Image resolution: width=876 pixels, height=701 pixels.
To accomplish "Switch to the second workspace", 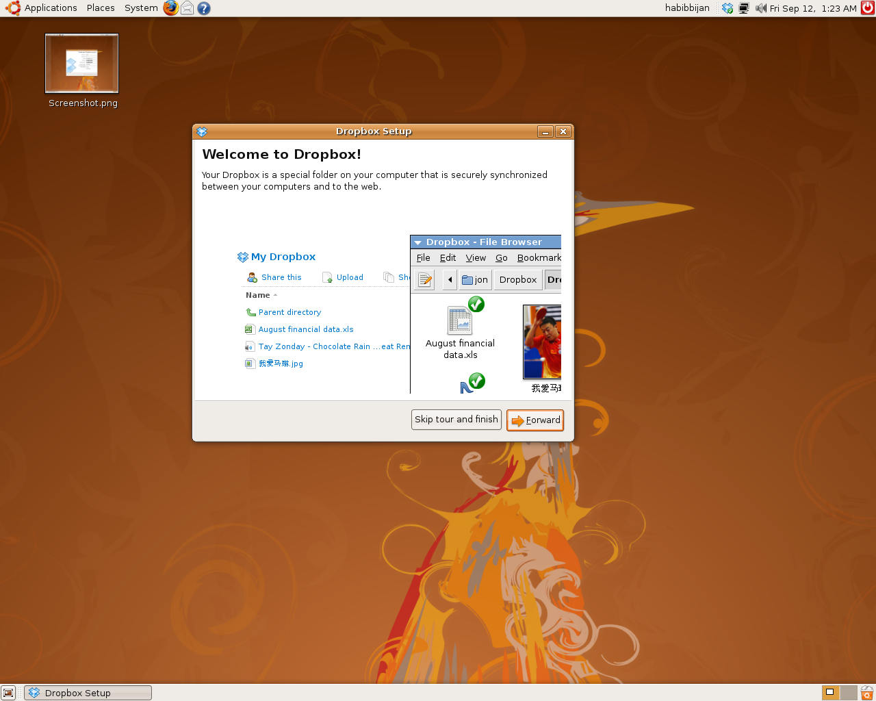I will click(x=849, y=693).
